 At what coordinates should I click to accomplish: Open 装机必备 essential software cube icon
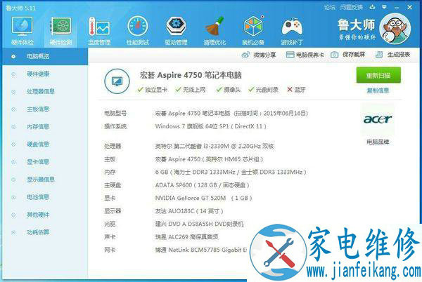(253, 31)
